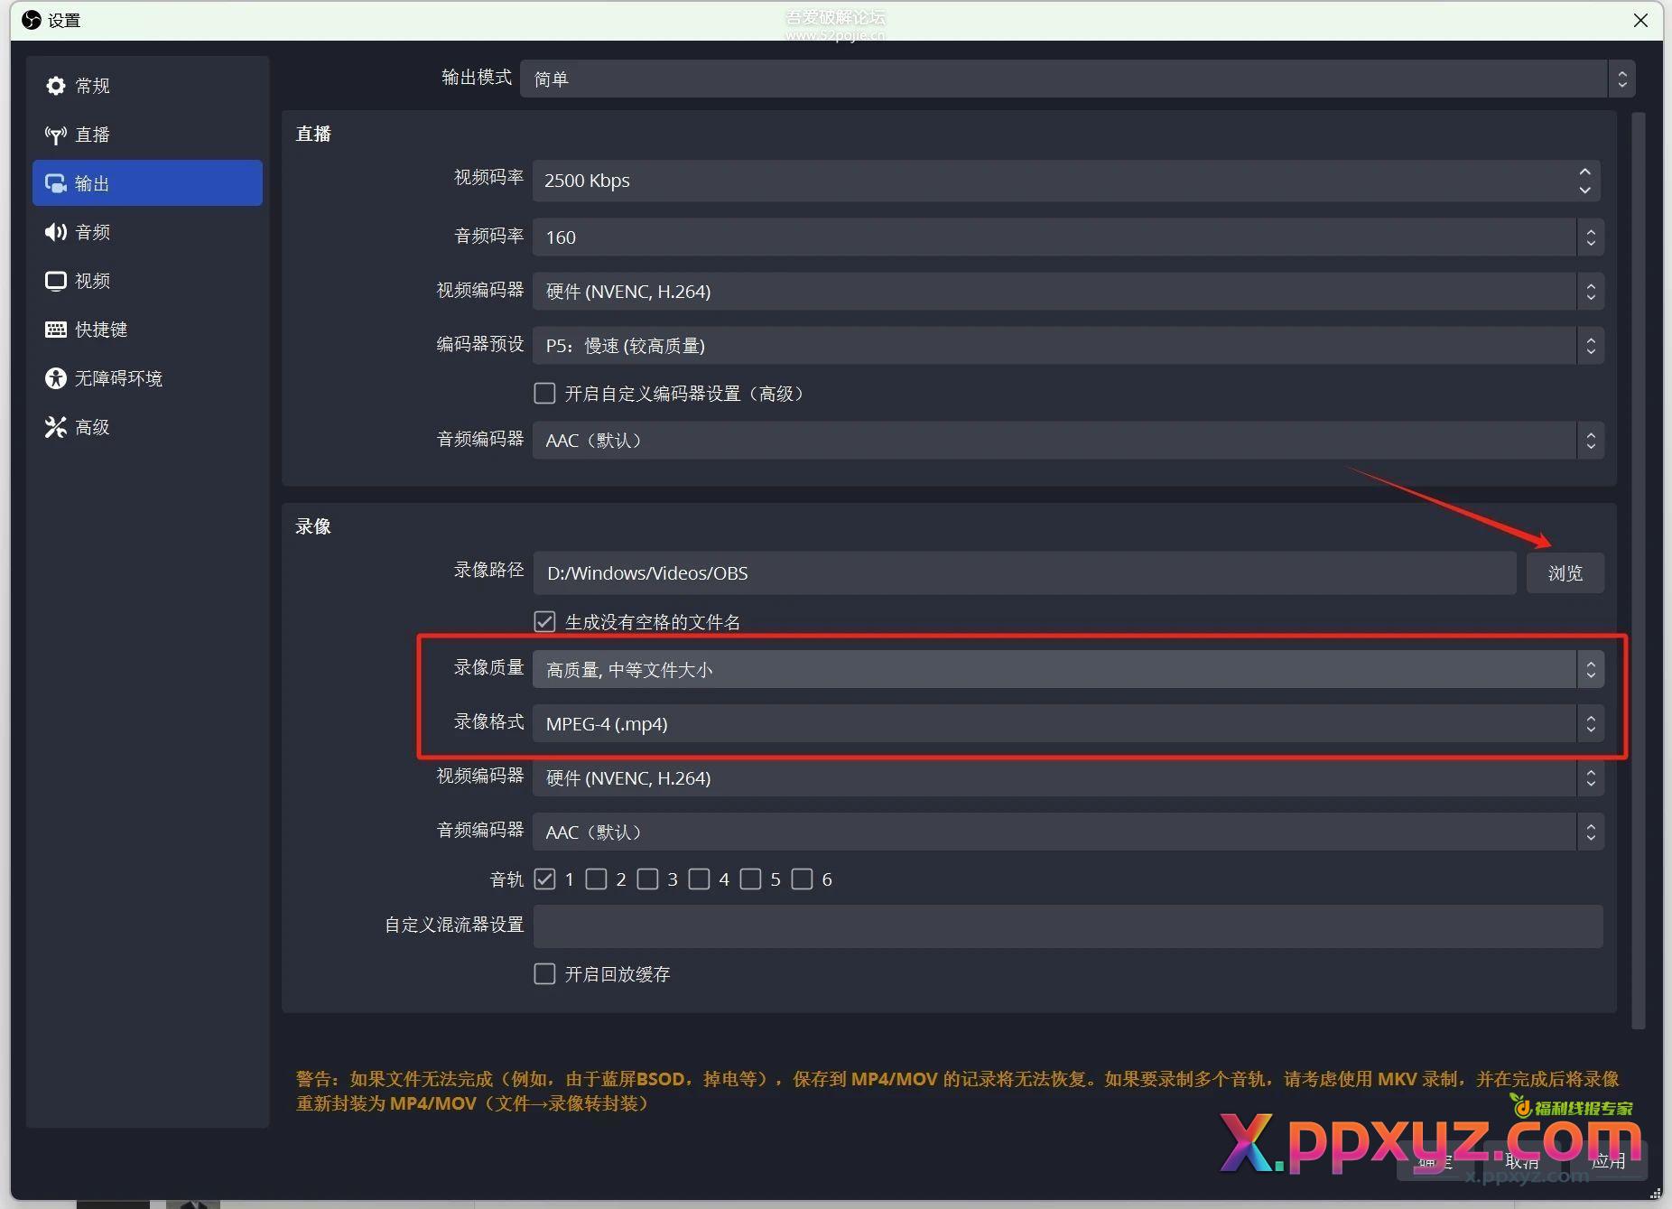Click the 应用 apply button
The image size is (1672, 1209).
[1609, 1161]
